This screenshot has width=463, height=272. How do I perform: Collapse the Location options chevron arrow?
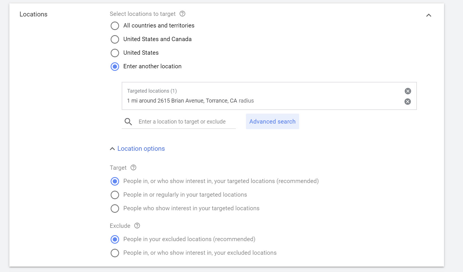point(112,149)
